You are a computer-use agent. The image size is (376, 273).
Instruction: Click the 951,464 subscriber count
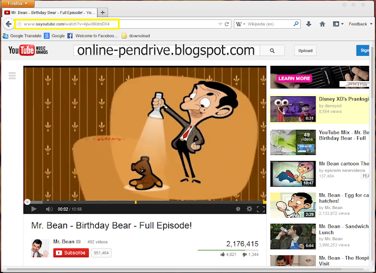[101, 253]
